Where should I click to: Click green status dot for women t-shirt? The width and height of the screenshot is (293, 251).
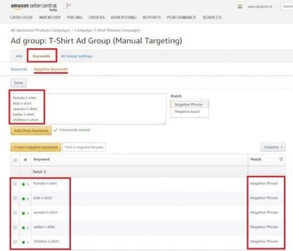[x=23, y=213]
